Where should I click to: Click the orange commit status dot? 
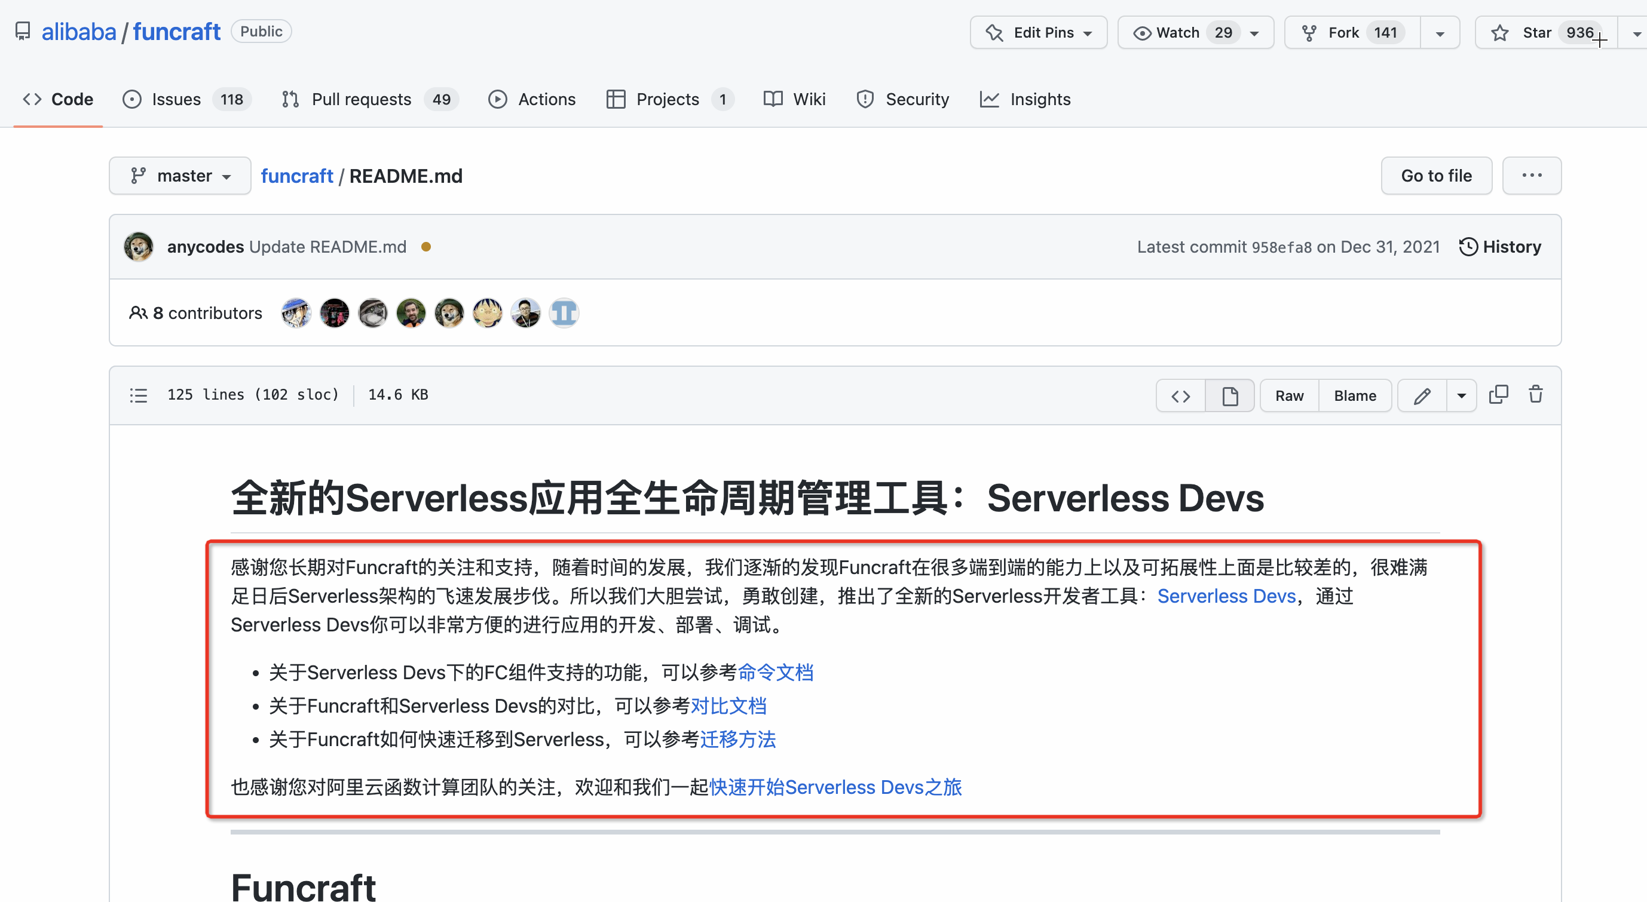[427, 247]
